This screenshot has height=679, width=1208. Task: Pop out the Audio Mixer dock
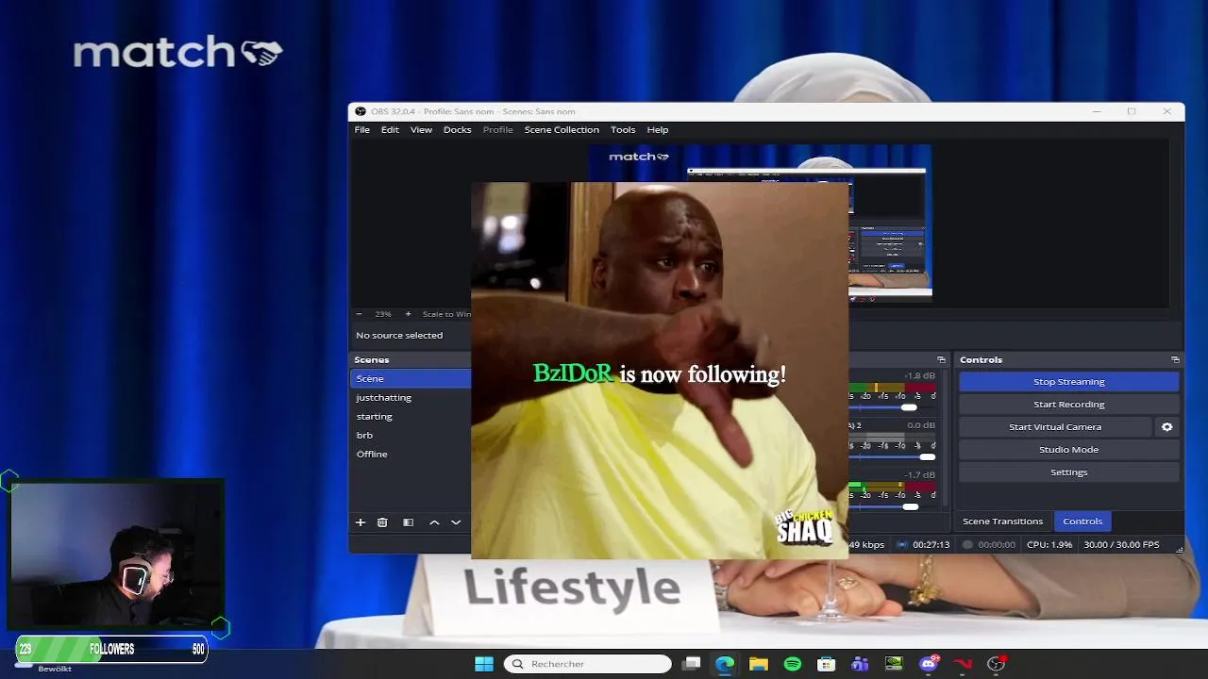tap(941, 359)
